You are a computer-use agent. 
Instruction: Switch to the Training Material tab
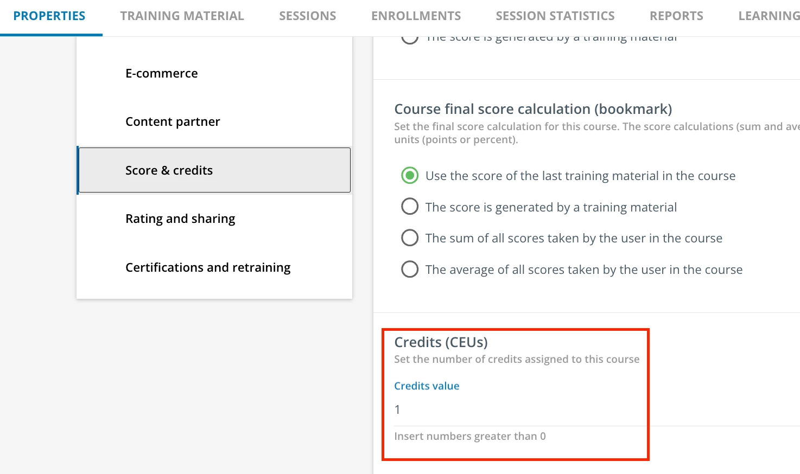point(182,16)
